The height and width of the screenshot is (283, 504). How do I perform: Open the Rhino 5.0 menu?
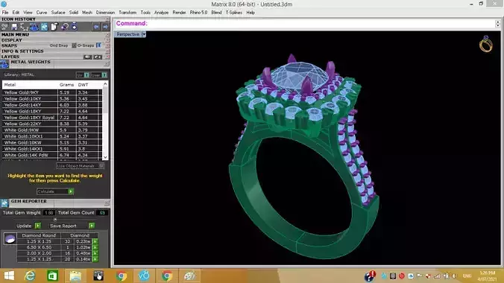[x=198, y=13]
